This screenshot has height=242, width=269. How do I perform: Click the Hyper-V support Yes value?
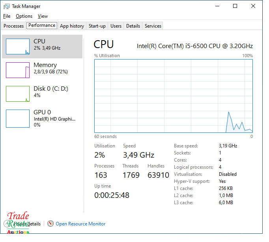222,181
